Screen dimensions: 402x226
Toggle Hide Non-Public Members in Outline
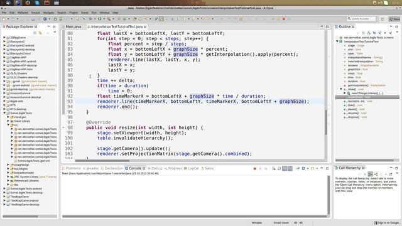coord(385,33)
